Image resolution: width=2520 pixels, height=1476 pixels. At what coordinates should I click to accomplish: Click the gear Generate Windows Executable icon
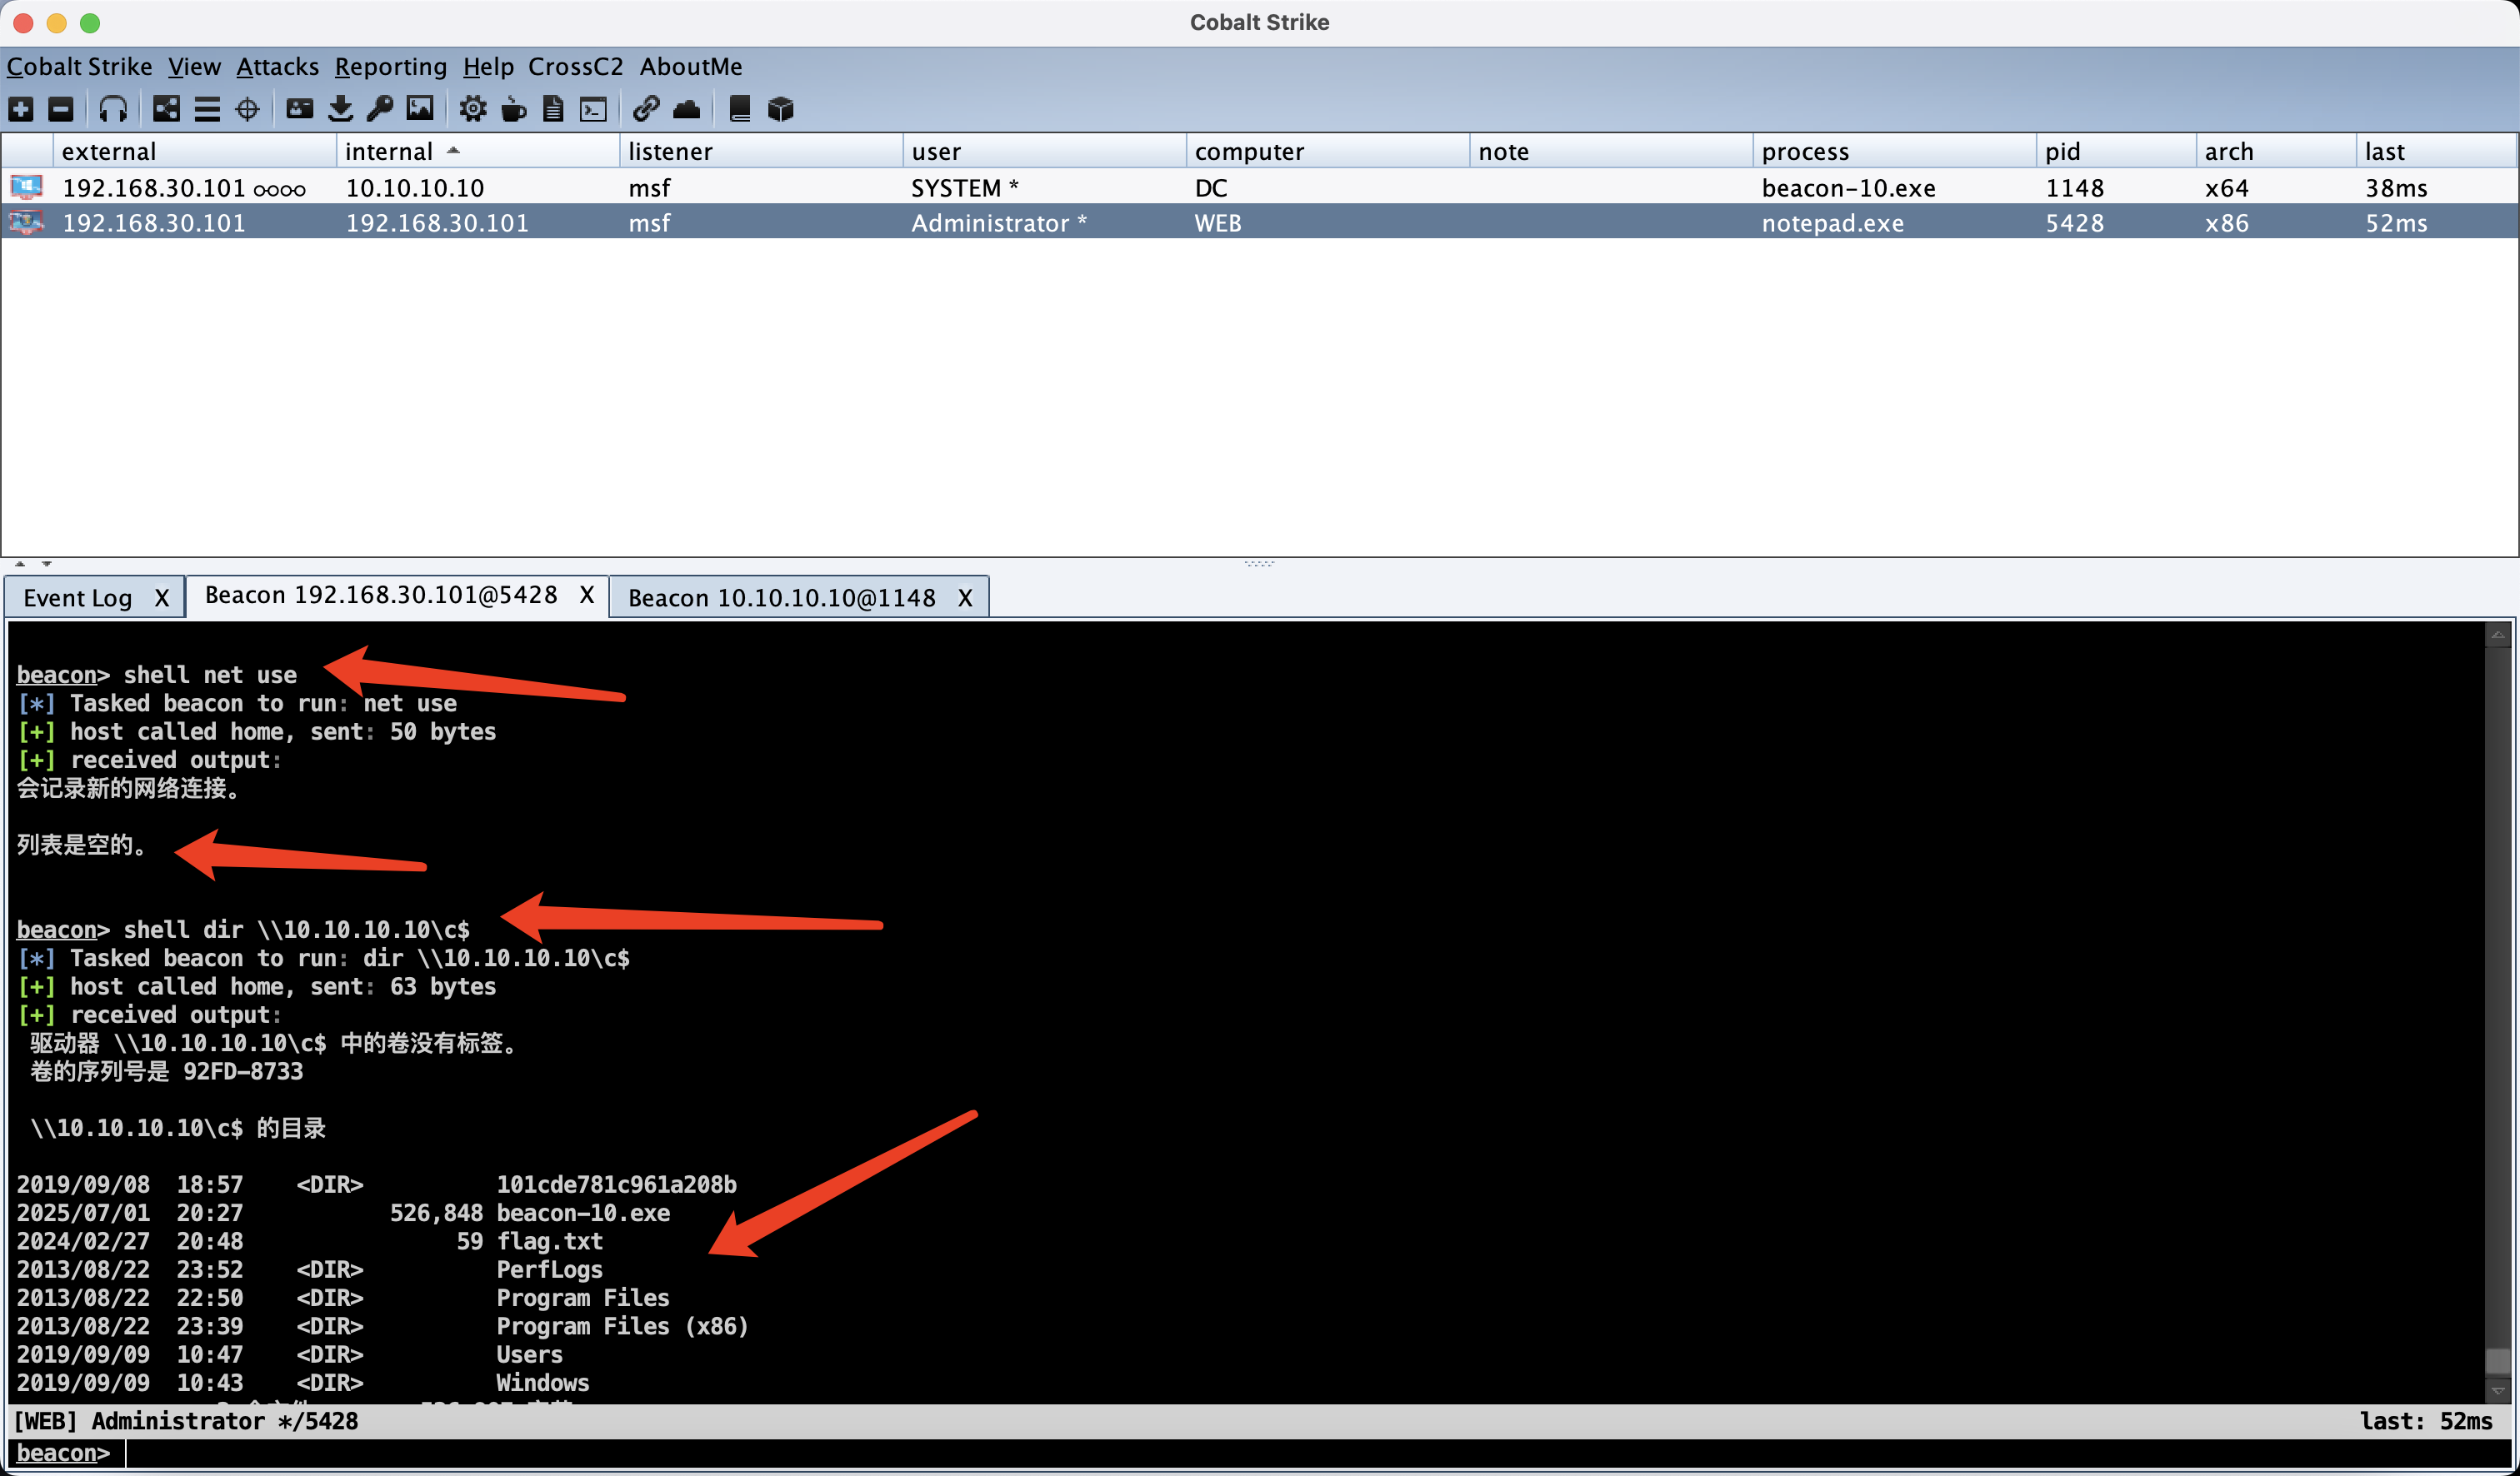click(x=473, y=109)
